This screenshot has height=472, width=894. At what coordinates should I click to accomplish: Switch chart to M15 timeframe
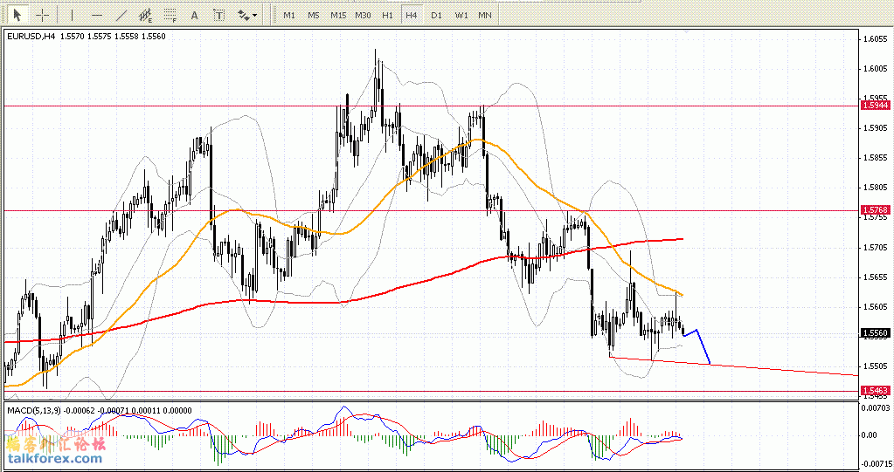coord(337,15)
